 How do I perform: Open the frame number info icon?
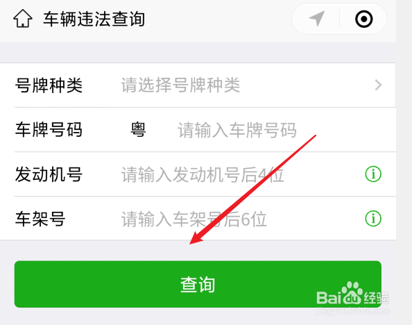373,219
